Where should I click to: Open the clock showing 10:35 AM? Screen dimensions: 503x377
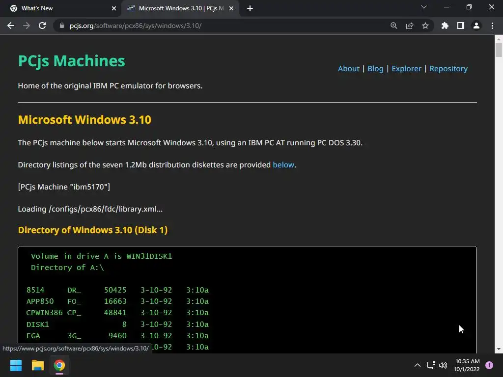tap(467, 365)
